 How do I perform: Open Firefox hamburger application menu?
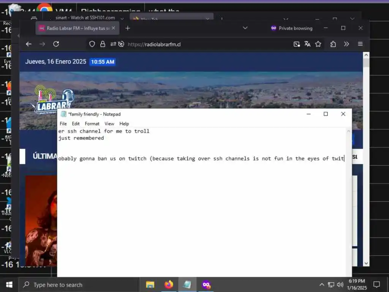click(x=360, y=44)
